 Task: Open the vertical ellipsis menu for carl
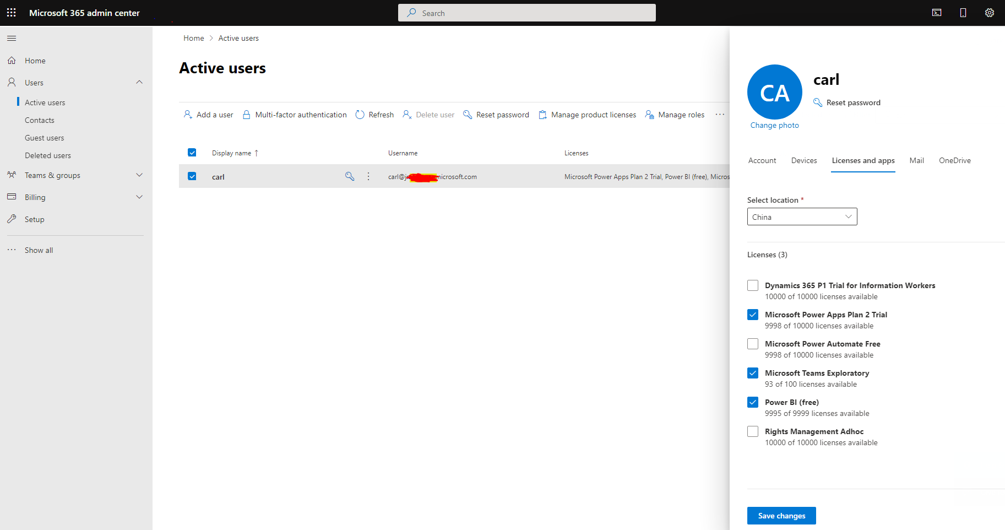[x=368, y=176]
